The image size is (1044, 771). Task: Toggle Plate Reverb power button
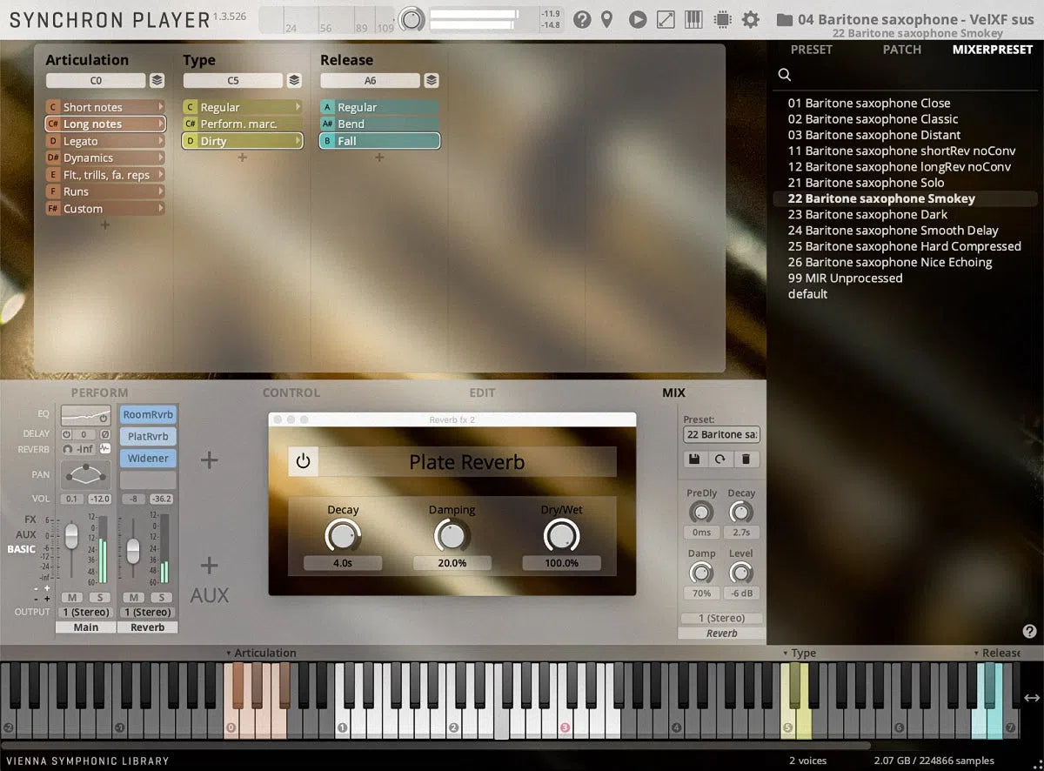303,461
